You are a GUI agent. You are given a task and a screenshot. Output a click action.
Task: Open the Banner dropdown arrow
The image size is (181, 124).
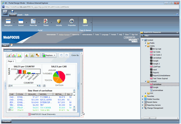tap(27, 22)
